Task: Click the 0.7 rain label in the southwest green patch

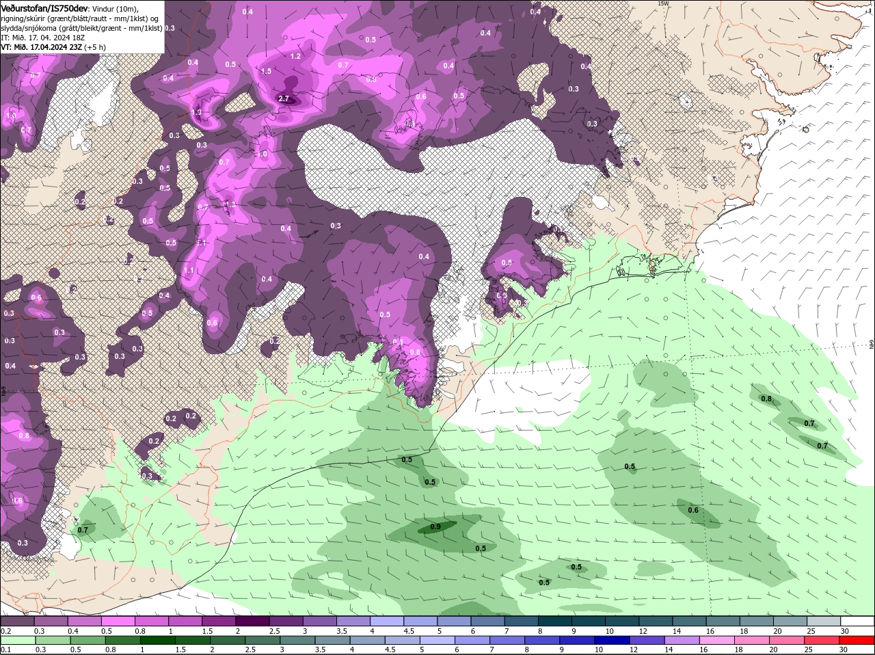Action: 83,530
